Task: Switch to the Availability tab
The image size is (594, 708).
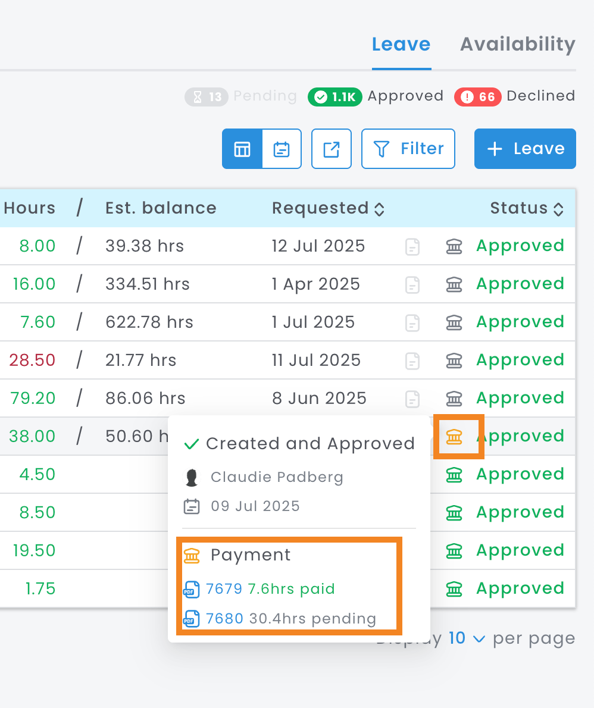Action: [x=517, y=45]
